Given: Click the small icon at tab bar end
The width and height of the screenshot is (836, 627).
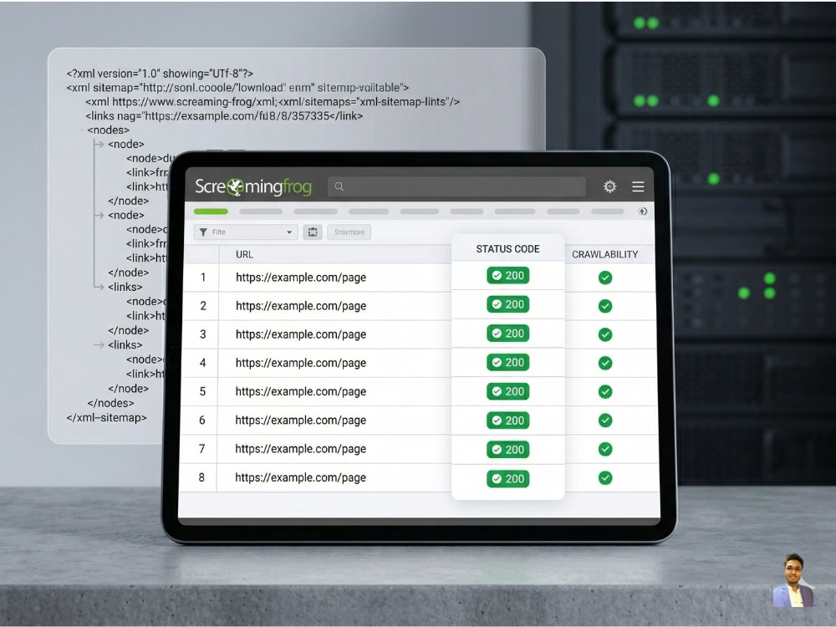Looking at the screenshot, I should (x=643, y=212).
